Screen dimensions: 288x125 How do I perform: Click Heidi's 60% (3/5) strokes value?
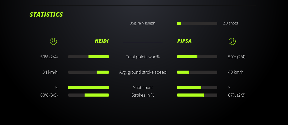click(x=49, y=95)
